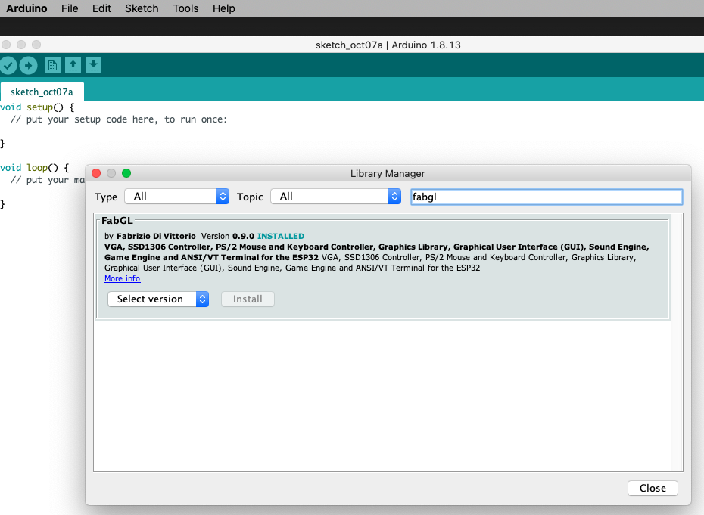Click the Library Manager title text
Viewport: 704px width, 515px height.
click(x=388, y=174)
